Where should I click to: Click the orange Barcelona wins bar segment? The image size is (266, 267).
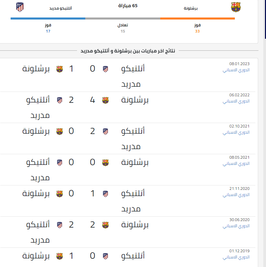coord(198,19)
